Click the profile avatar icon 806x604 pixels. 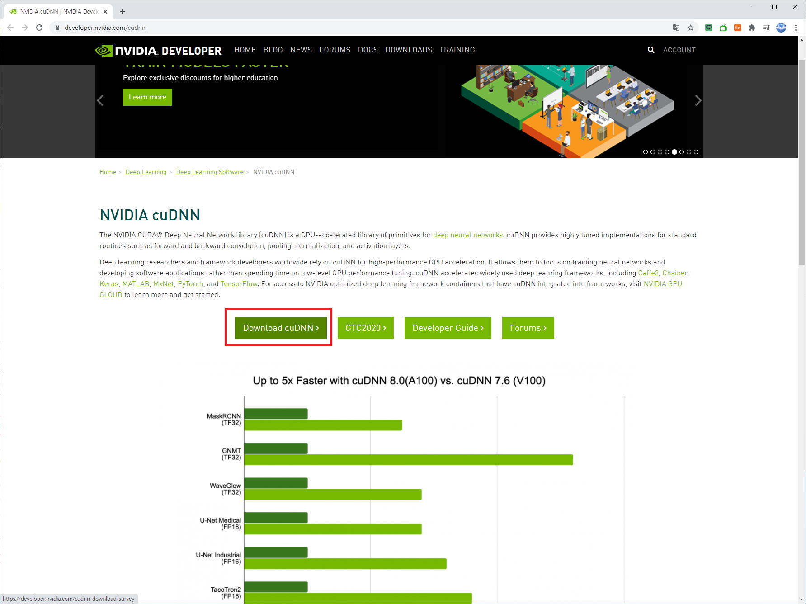coord(781,28)
